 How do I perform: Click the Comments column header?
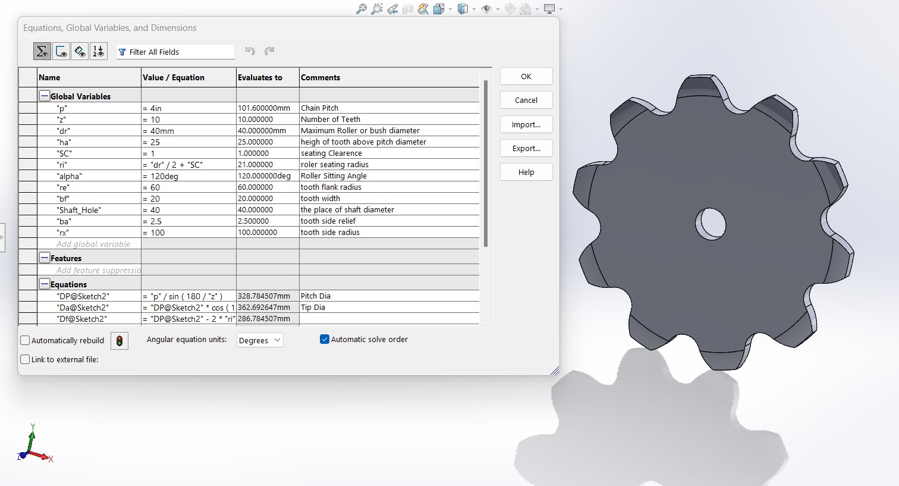[389, 77]
